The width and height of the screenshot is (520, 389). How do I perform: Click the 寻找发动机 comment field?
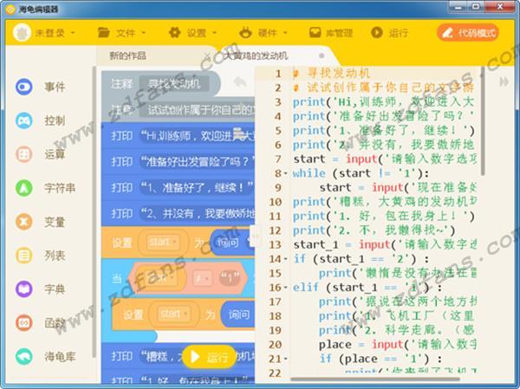point(174,84)
